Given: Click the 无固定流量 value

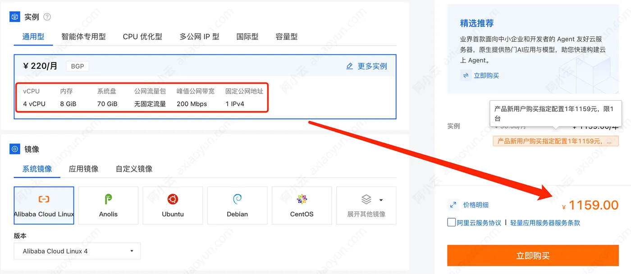Looking at the screenshot, I should click(x=150, y=104).
